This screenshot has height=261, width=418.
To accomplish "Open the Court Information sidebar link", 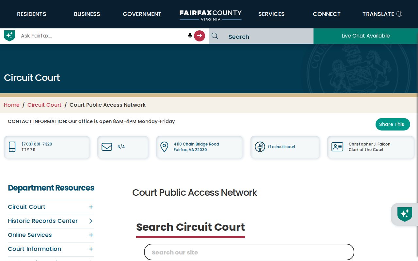I will pos(34,249).
